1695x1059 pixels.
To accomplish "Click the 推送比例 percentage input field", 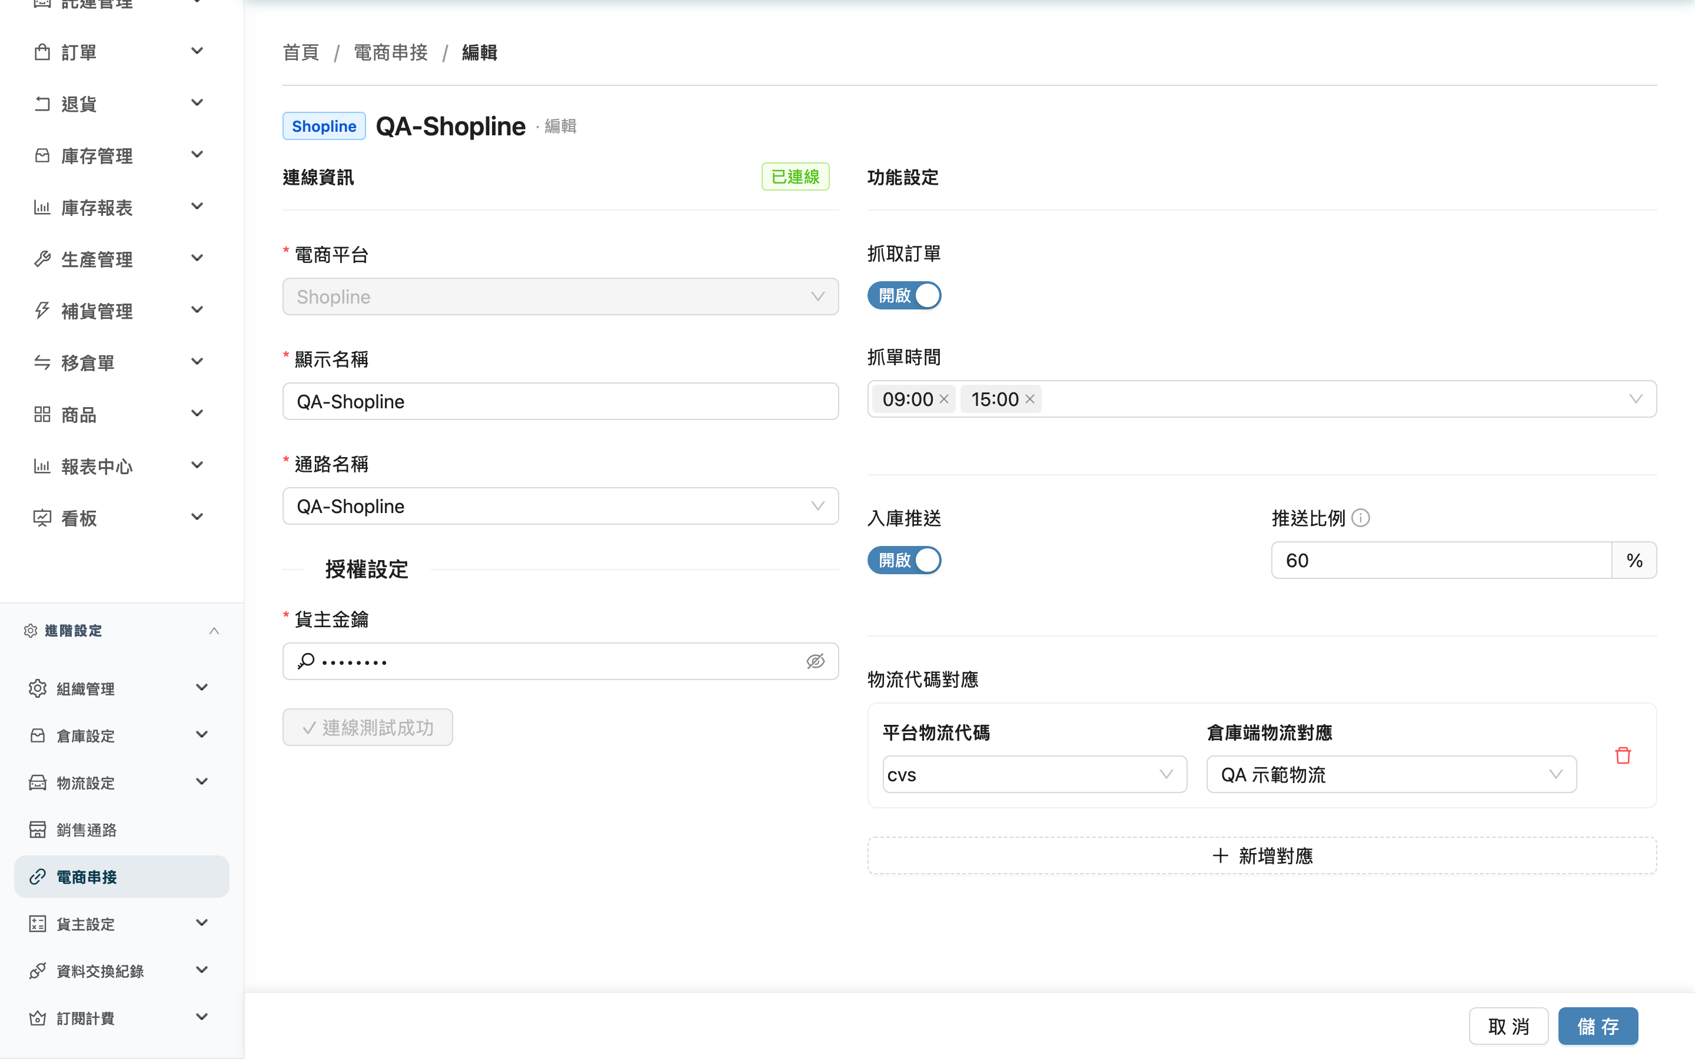I will (1441, 560).
